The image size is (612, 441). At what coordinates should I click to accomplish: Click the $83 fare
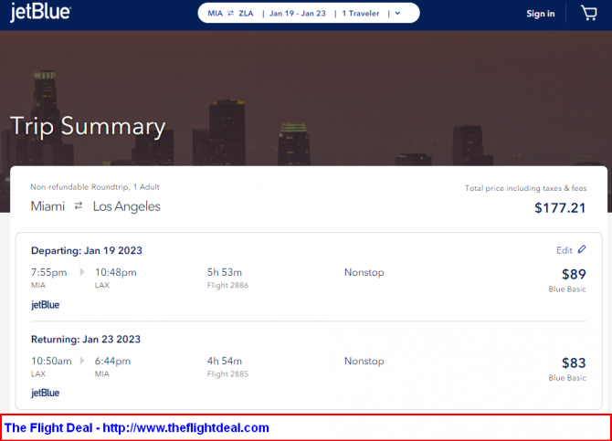pos(574,363)
